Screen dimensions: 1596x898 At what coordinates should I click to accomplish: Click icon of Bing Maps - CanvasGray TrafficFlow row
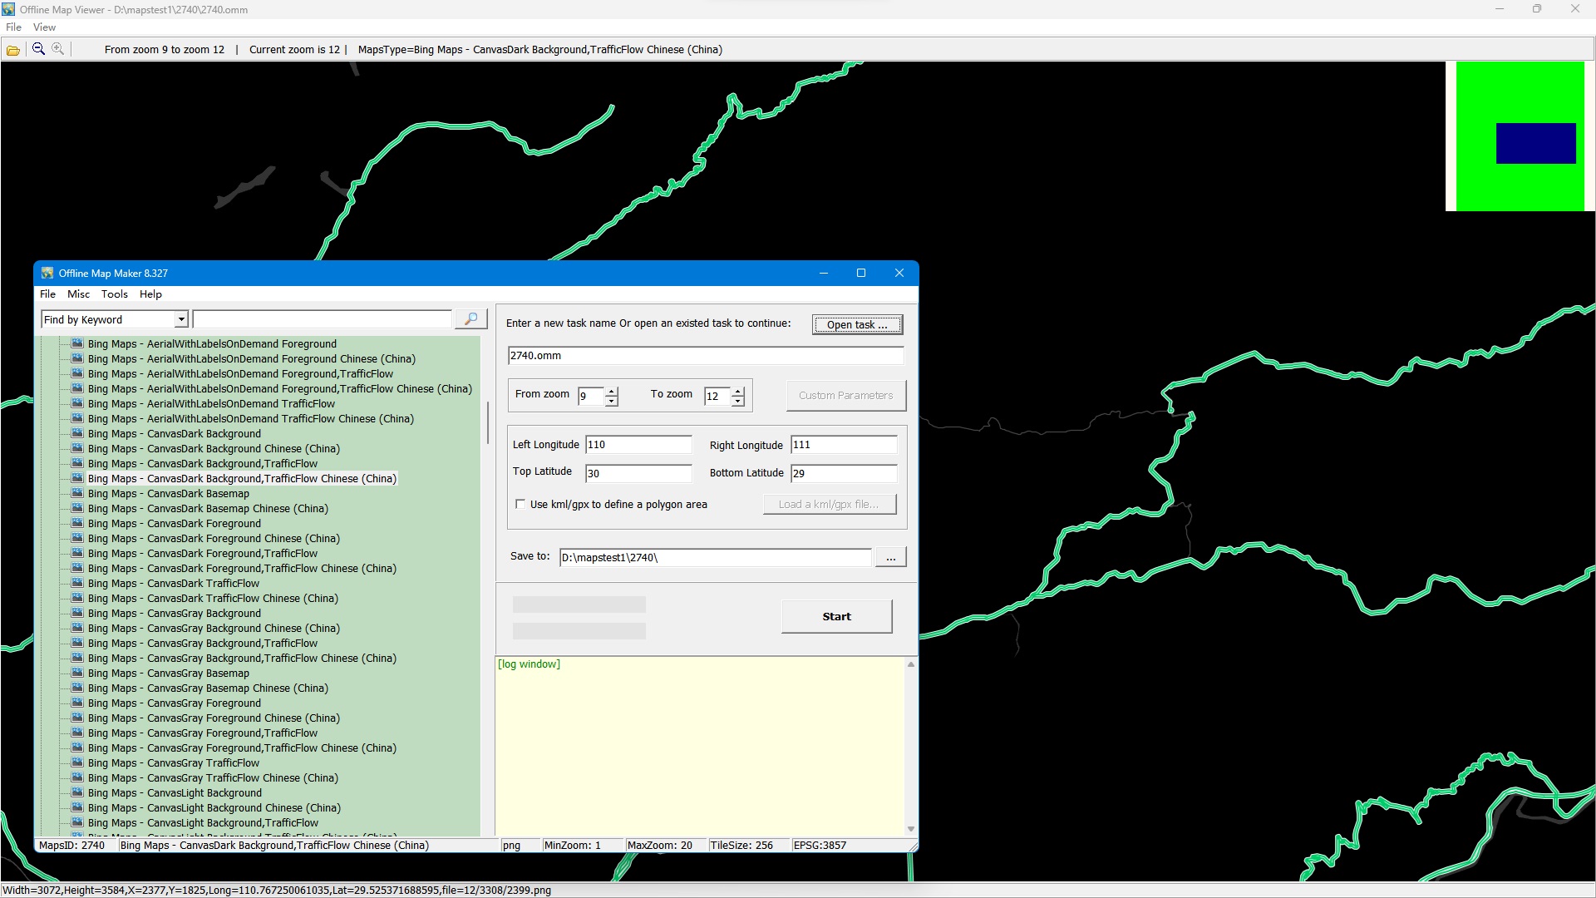coord(77,762)
